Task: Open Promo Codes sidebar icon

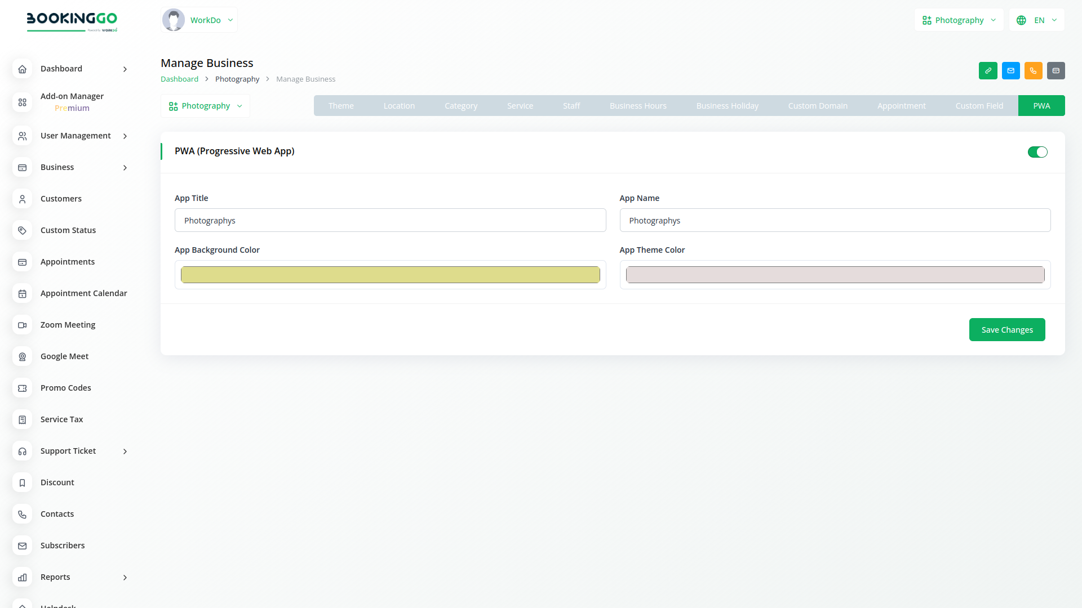Action: coord(23,388)
